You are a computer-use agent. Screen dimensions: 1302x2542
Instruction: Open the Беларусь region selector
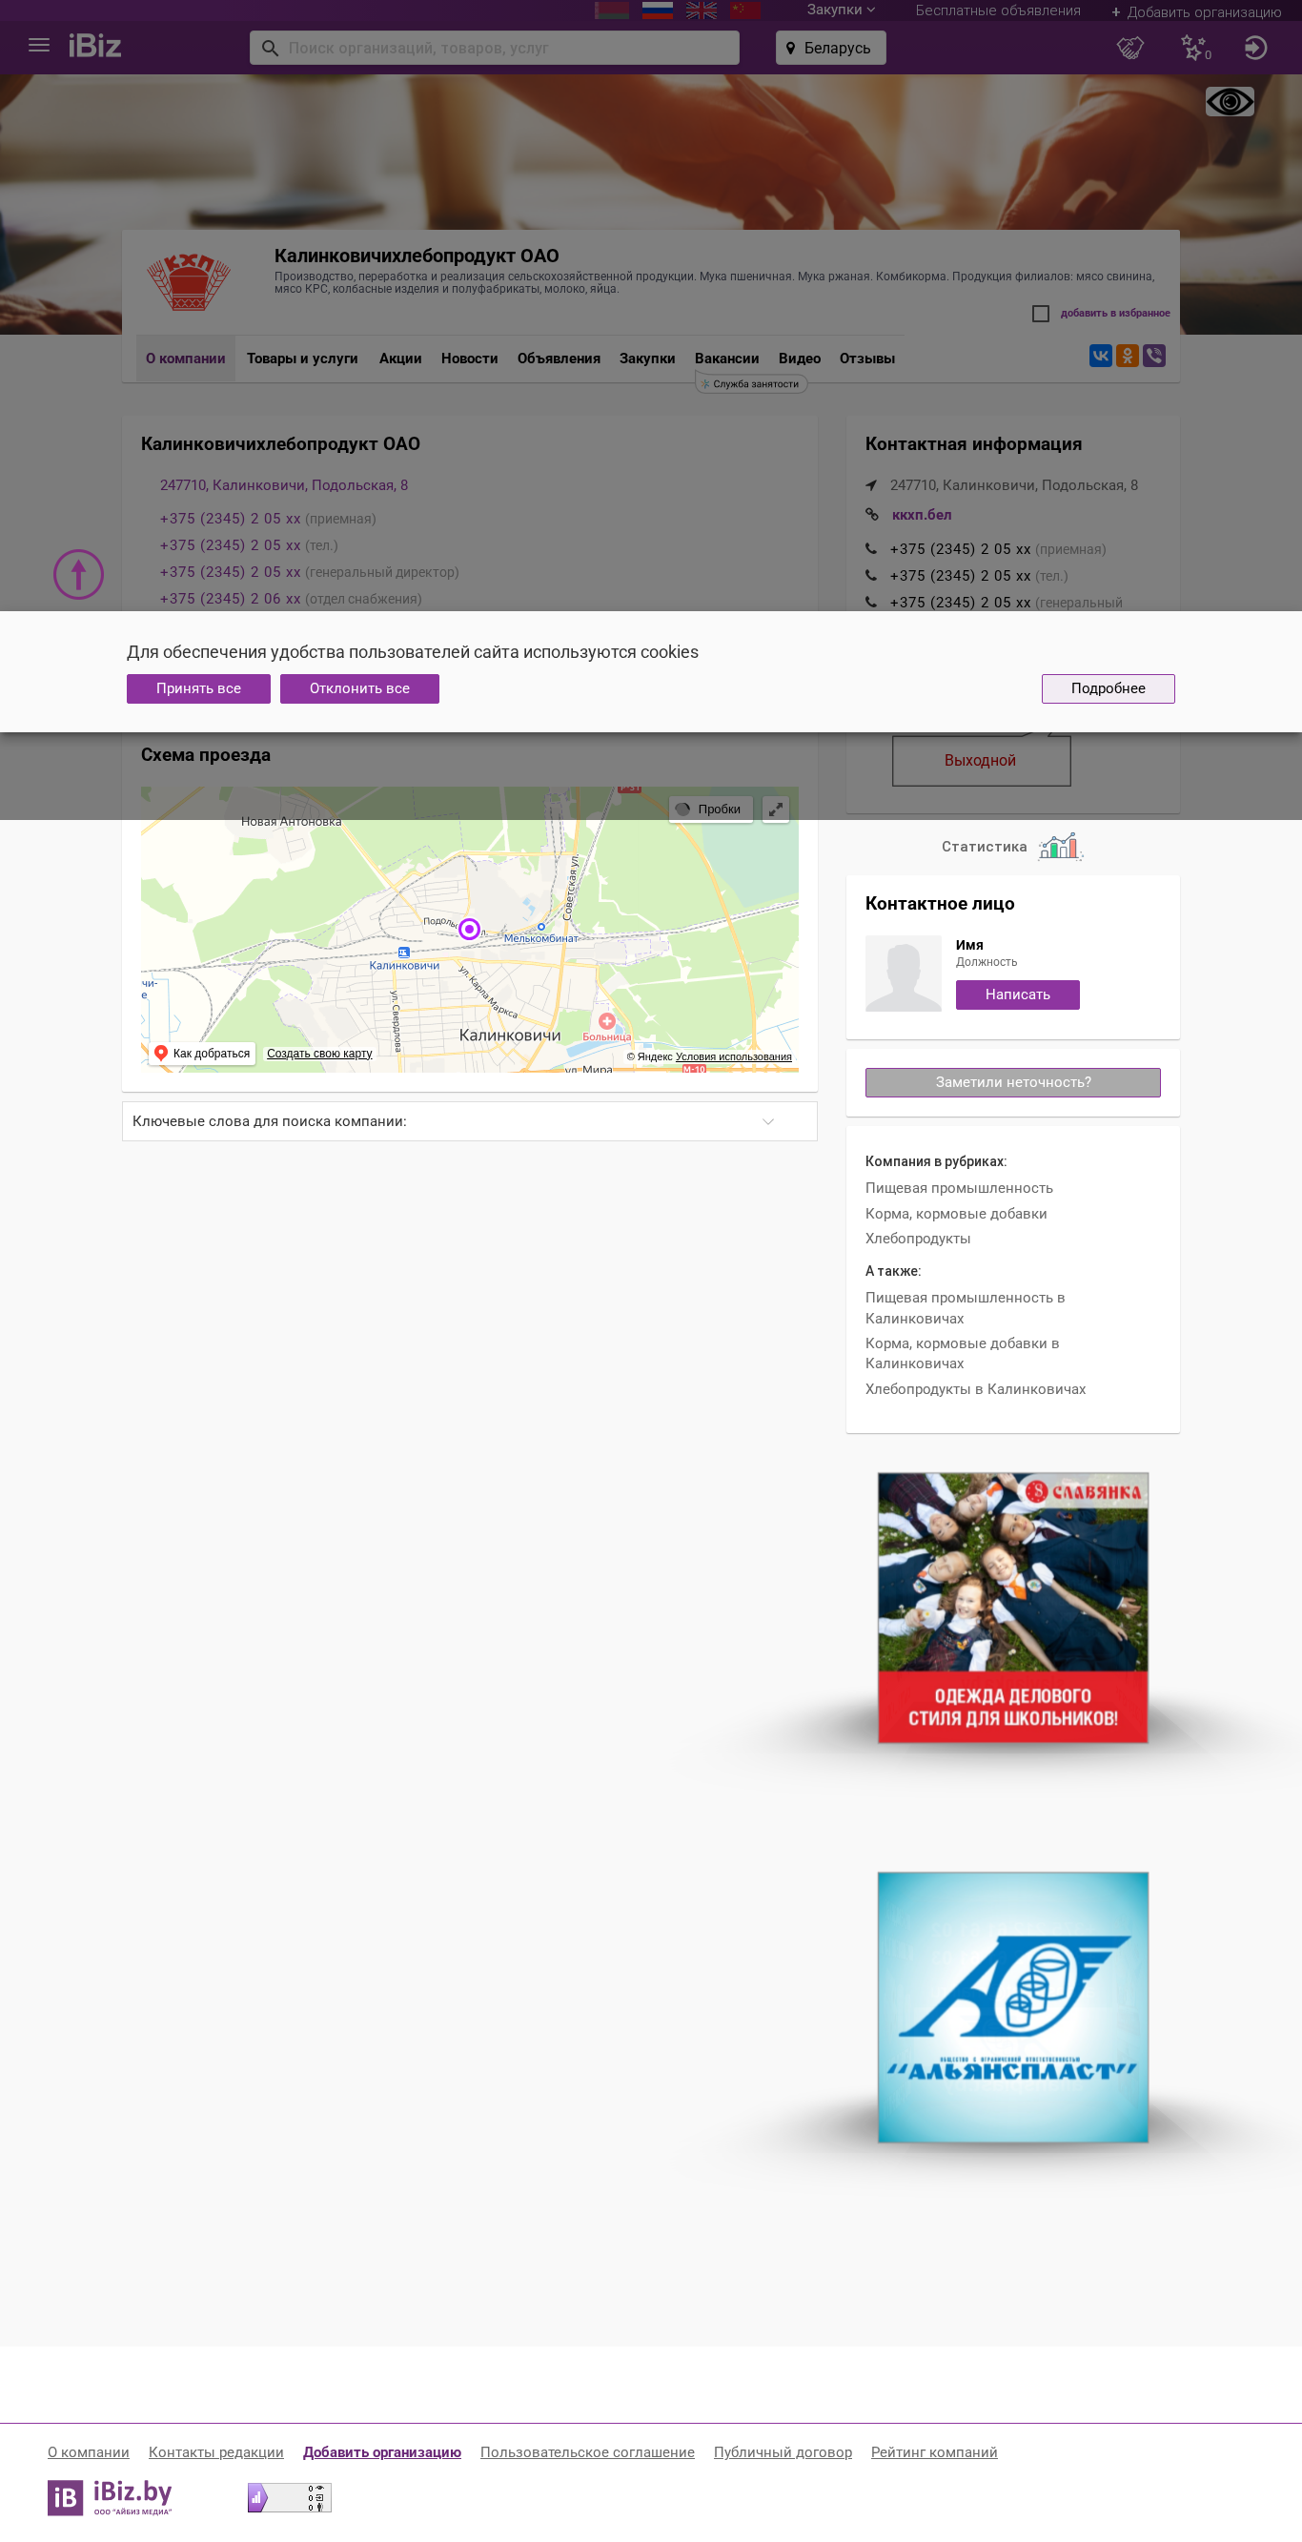pos(830,48)
